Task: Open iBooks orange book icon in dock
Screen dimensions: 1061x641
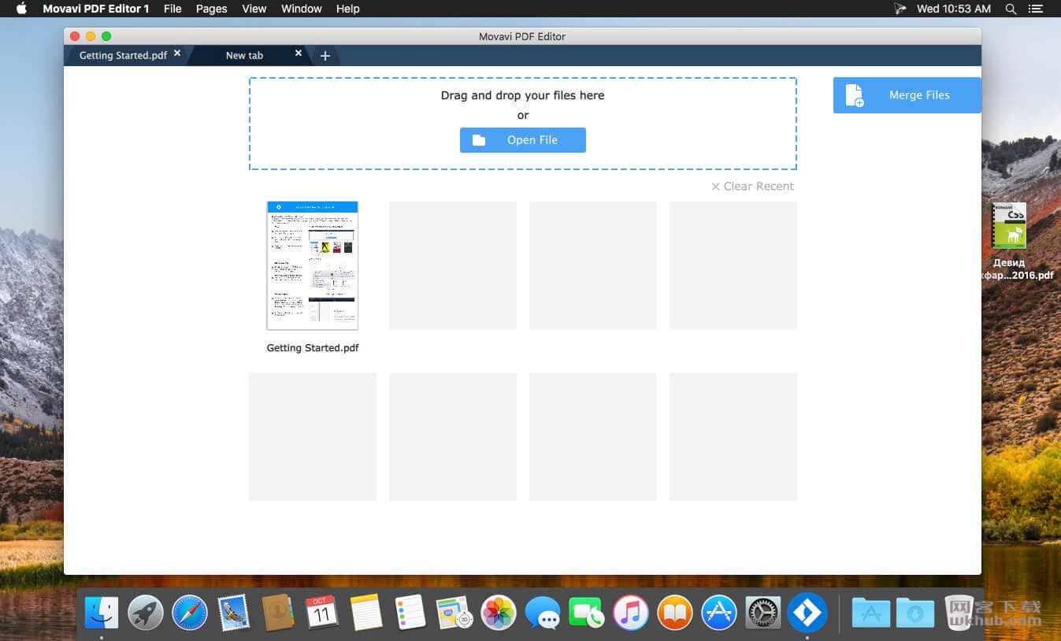Action: pos(674,612)
